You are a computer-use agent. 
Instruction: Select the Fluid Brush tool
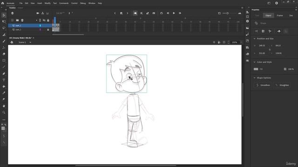coord(4,35)
